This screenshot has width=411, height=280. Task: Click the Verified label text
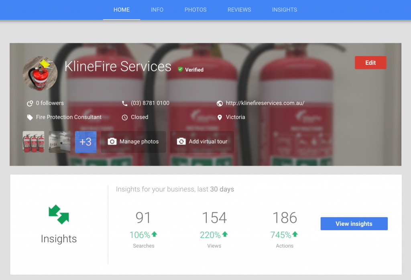coord(194,70)
